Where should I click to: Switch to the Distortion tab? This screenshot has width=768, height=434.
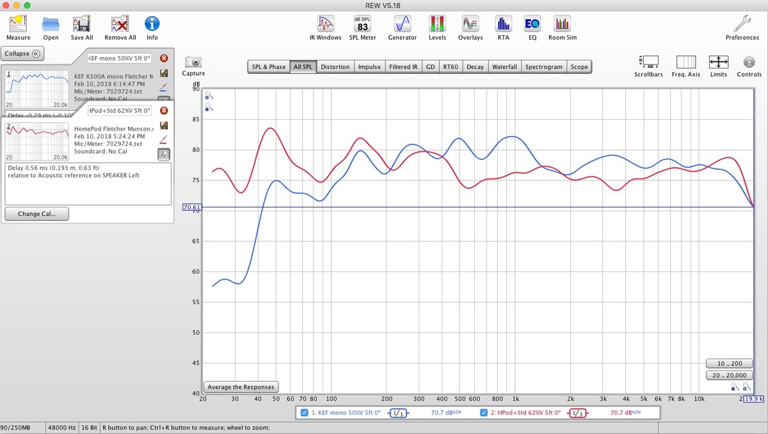point(335,67)
